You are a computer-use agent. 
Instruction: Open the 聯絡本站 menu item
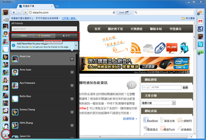(156, 29)
